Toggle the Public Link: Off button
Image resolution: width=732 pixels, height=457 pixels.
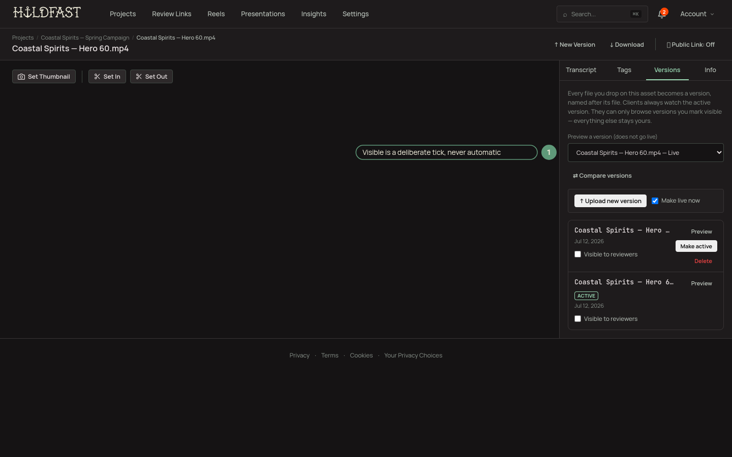coord(690,45)
